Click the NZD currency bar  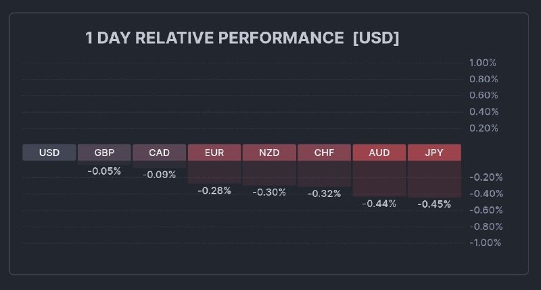(x=269, y=152)
